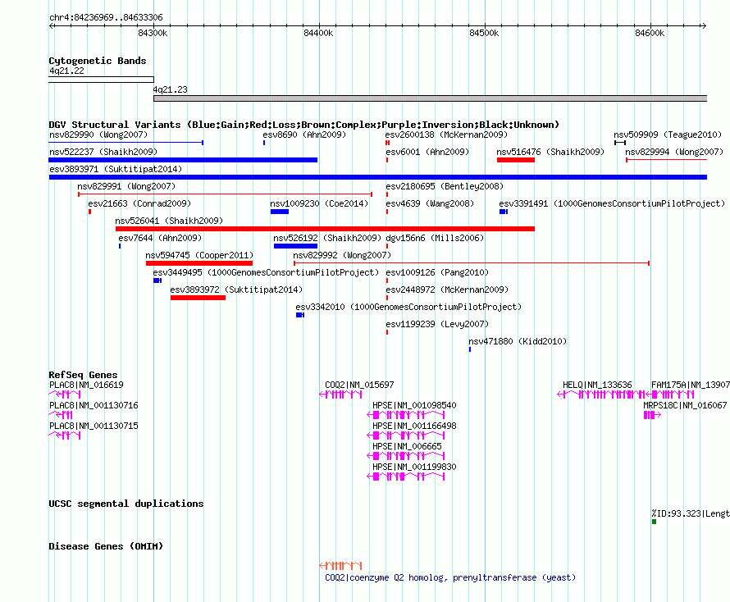This screenshot has width=730, height=602.
Task: Click the HPSE|NM_001199830 gene structure glyph
Action: click(x=406, y=477)
